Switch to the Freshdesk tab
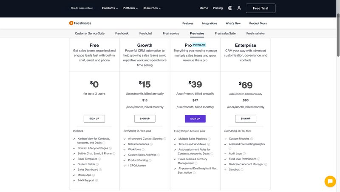The width and height of the screenshot is (340, 192). (x=122, y=34)
